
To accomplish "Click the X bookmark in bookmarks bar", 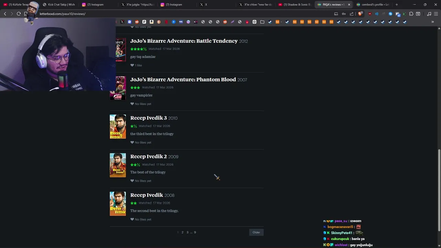I will pyautogui.click(x=122, y=22).
